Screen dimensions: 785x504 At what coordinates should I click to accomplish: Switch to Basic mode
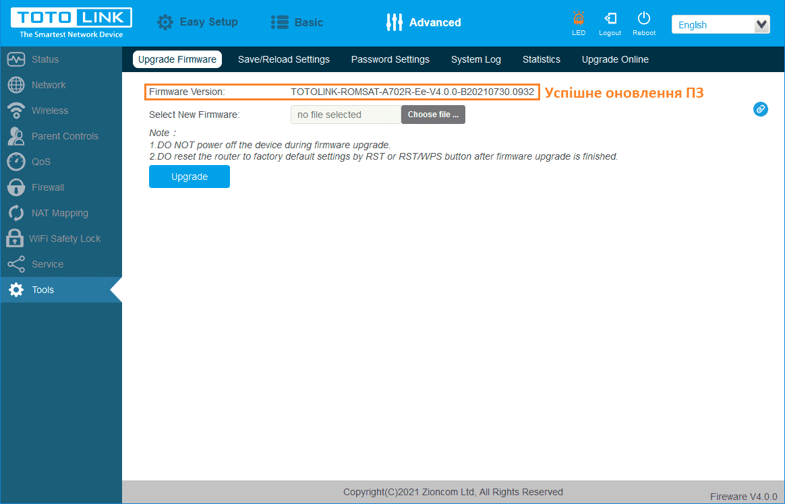point(297,22)
